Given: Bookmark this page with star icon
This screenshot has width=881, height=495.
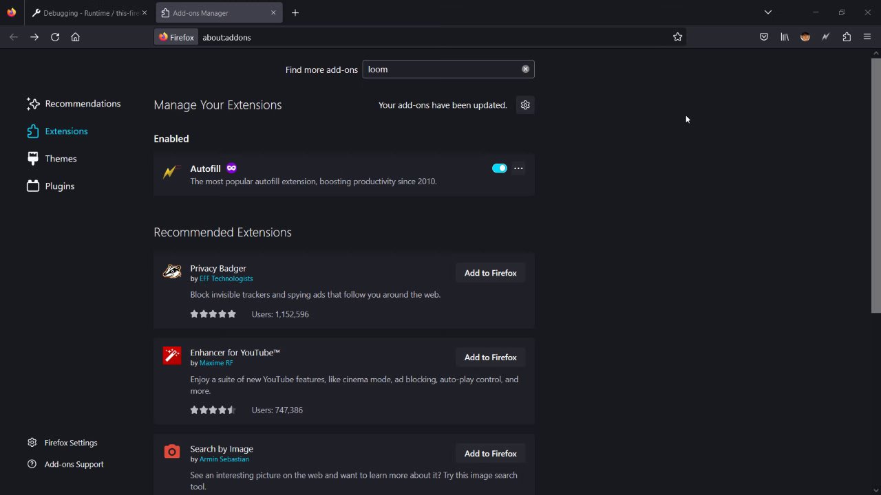Looking at the screenshot, I should coord(678,37).
